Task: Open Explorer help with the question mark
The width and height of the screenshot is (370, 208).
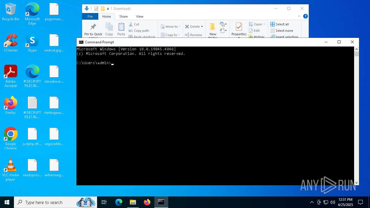Action: click(305, 16)
